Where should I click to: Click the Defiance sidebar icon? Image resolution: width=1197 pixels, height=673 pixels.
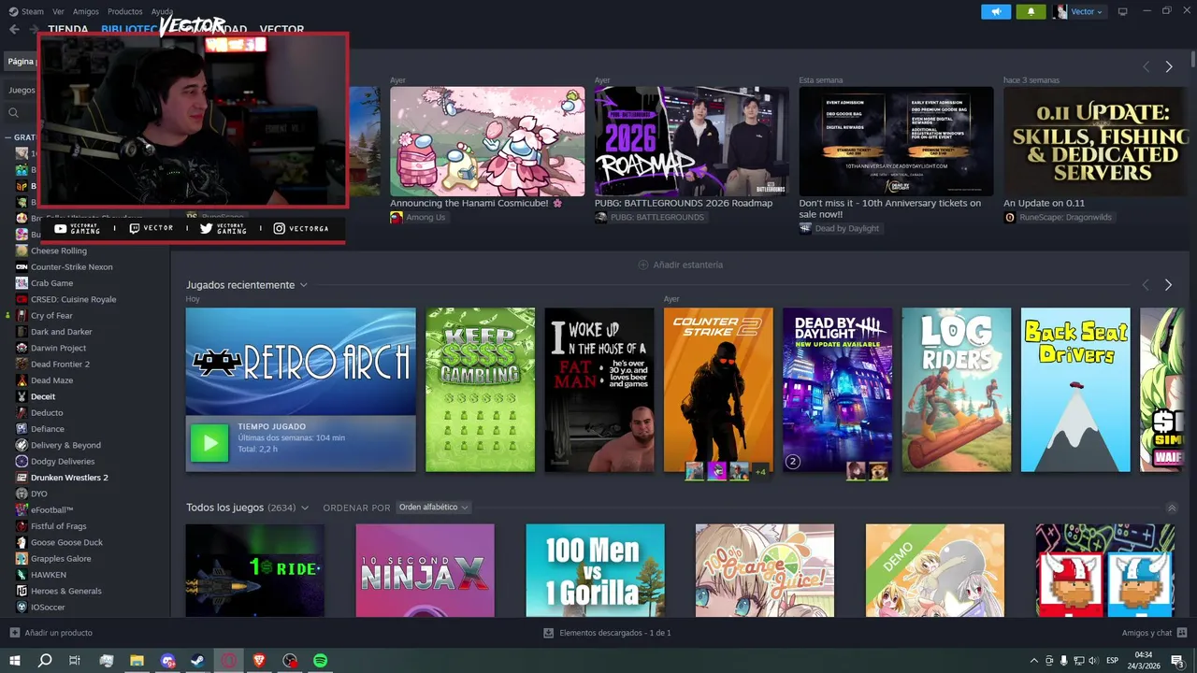coord(22,429)
